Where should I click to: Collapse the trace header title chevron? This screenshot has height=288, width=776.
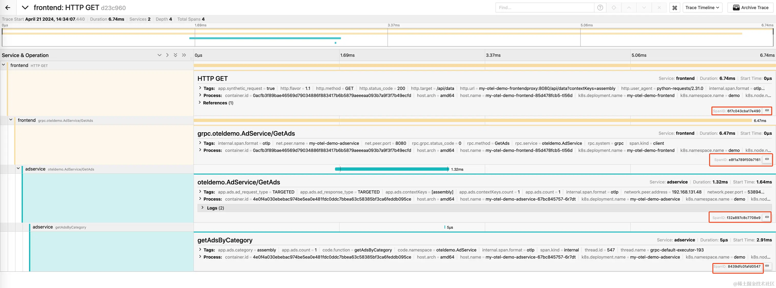click(25, 7)
